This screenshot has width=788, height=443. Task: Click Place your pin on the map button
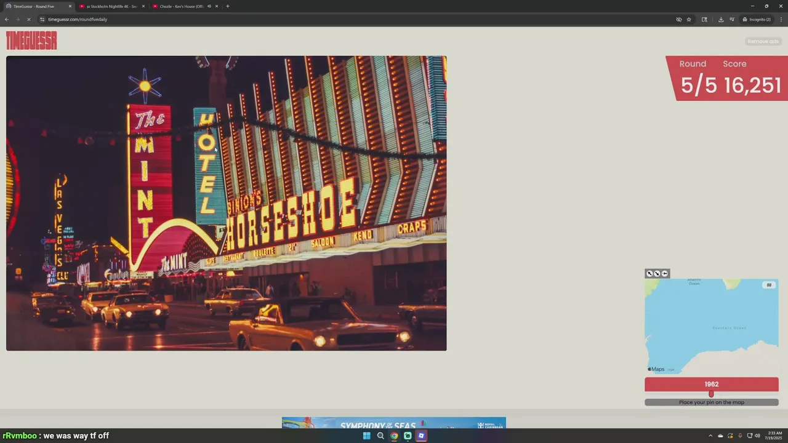point(712,402)
